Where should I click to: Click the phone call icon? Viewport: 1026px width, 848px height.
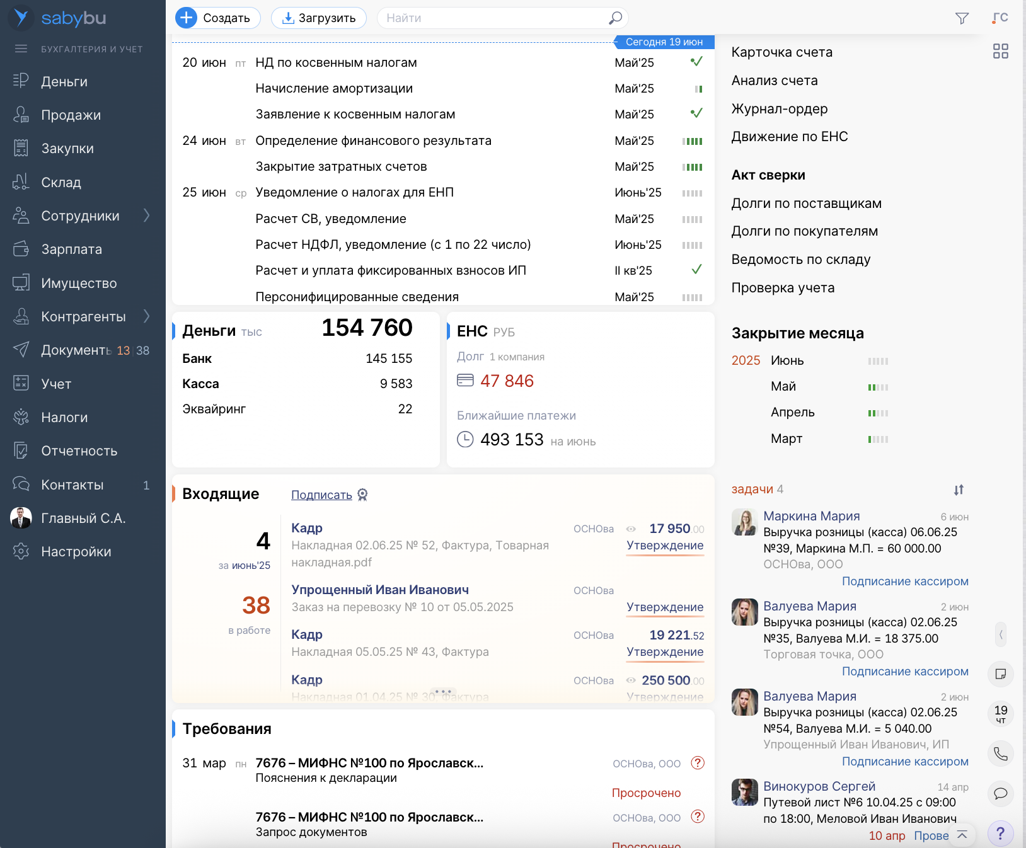[x=1000, y=753]
